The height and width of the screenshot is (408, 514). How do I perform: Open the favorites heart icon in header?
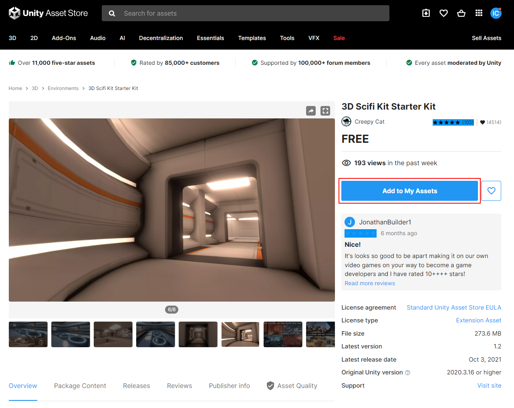[x=443, y=13]
